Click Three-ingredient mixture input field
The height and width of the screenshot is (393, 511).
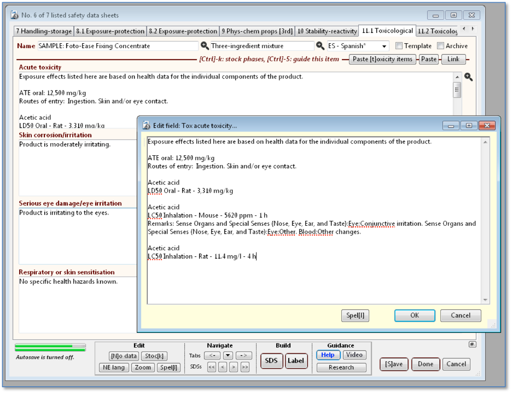click(x=262, y=46)
